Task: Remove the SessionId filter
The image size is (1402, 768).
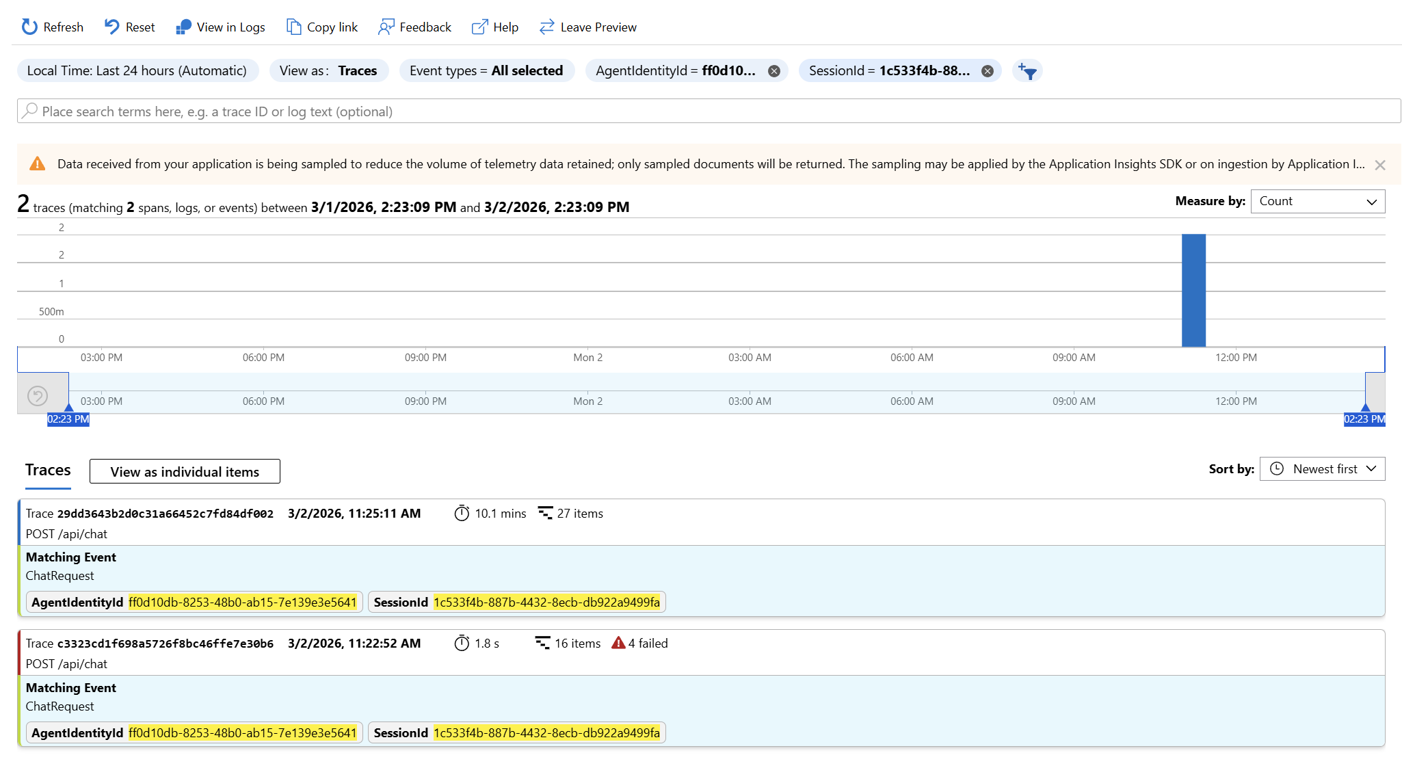Action: pos(987,70)
